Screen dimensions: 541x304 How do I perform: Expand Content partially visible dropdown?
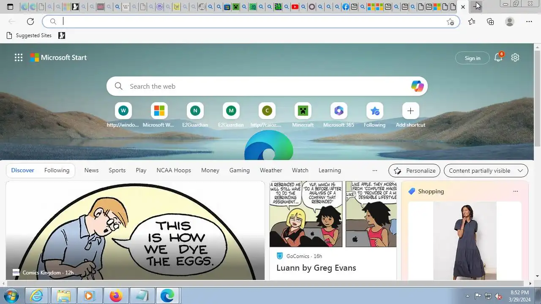coord(486,171)
